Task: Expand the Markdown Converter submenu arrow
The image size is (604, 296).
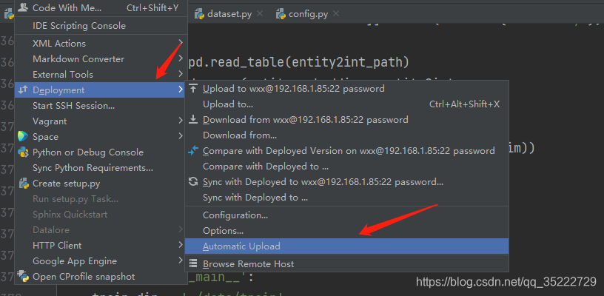Action: point(181,58)
